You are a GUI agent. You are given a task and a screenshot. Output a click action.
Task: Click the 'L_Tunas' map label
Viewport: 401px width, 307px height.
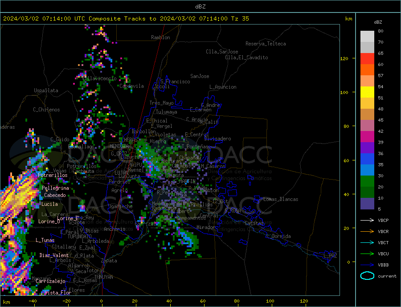point(45,240)
